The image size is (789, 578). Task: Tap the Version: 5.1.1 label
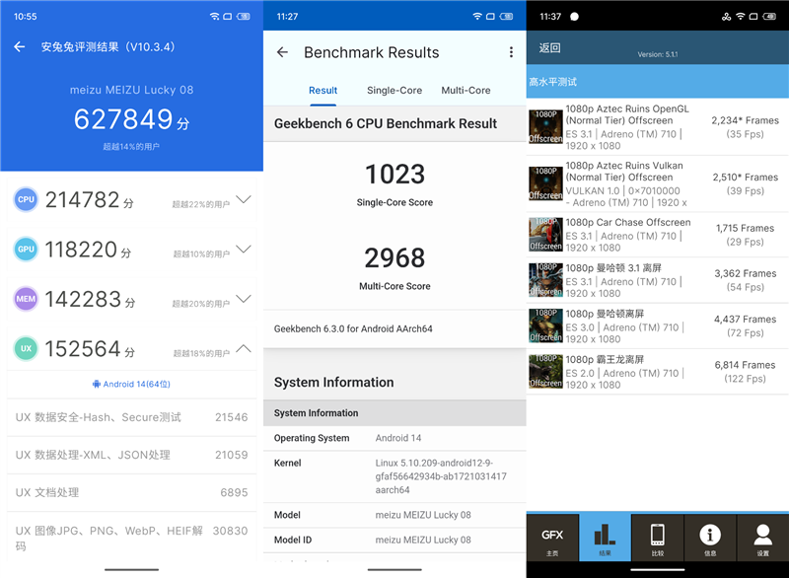click(x=658, y=54)
